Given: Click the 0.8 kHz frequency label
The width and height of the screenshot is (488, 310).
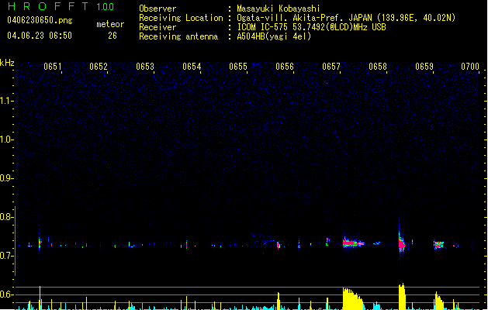Looking at the screenshot, I should 5,217.
